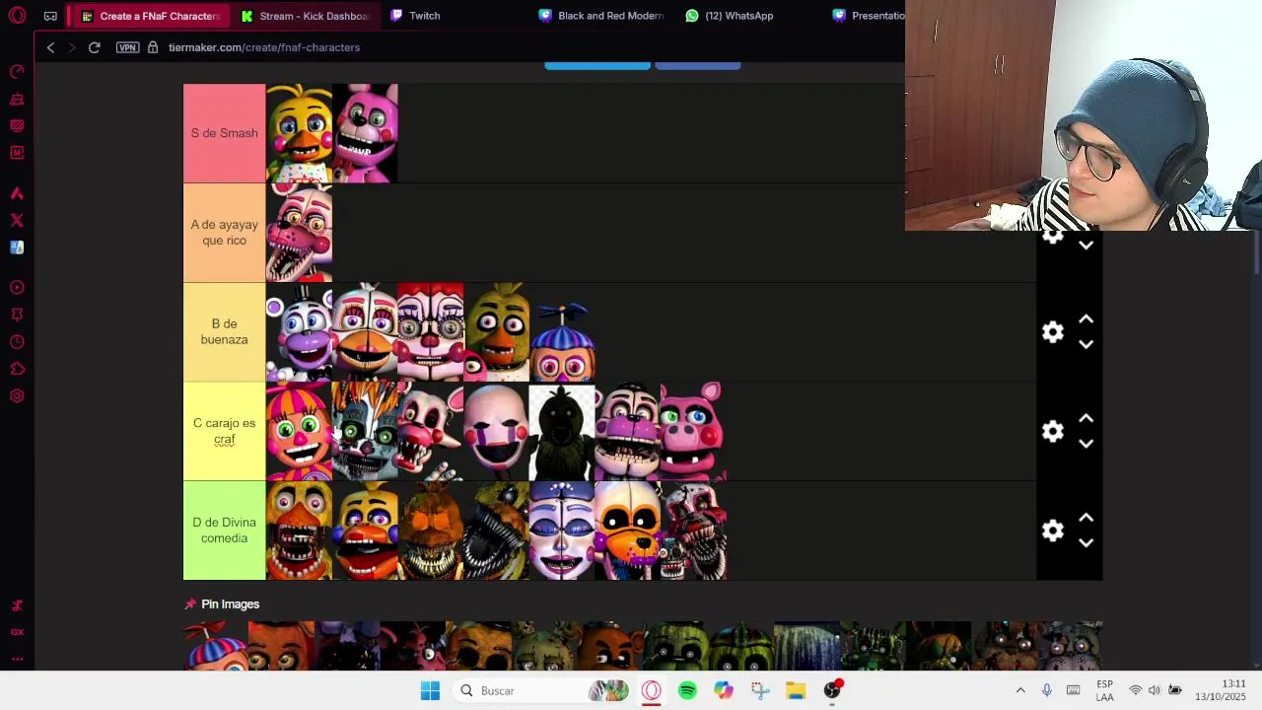This screenshot has height=710, width=1262.
Task: Select pink bear image in S row
Action: (x=365, y=133)
